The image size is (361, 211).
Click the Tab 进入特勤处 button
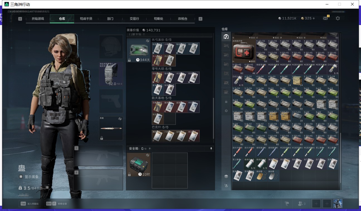pyautogui.click(x=29, y=204)
